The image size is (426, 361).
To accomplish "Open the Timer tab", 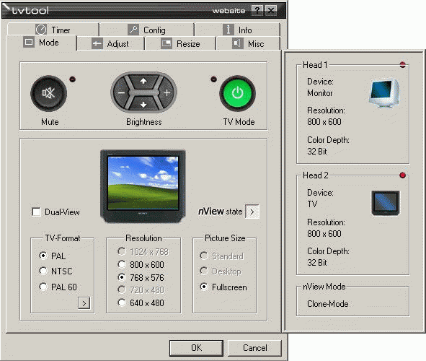I will (x=53, y=30).
